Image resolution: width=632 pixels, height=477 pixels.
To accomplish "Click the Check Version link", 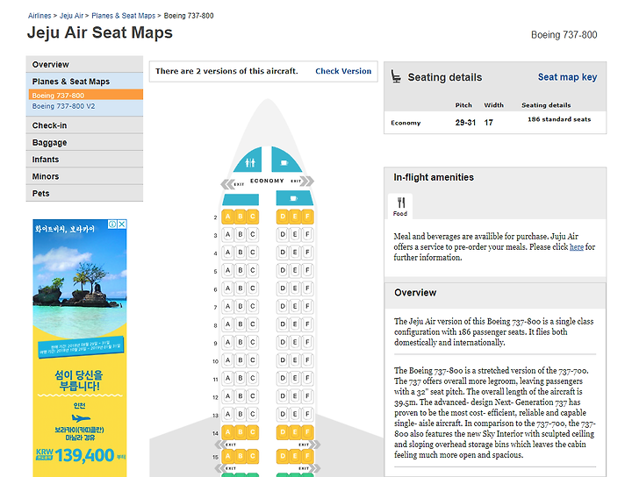I will (x=343, y=71).
